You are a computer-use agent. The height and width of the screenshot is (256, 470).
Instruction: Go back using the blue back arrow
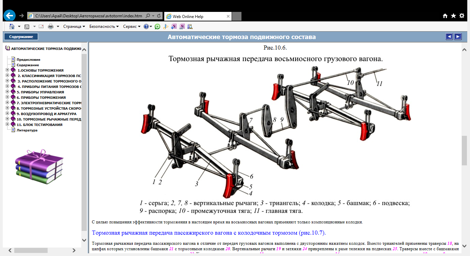[x=10, y=16]
